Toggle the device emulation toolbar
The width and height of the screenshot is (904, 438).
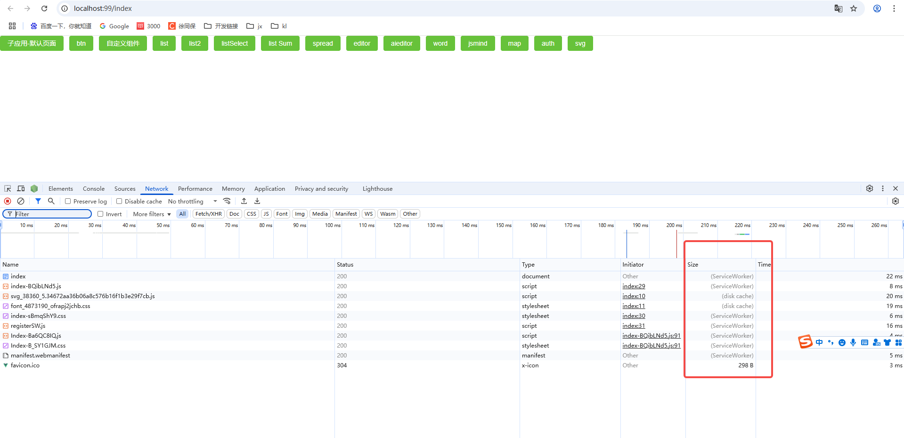tap(21, 188)
